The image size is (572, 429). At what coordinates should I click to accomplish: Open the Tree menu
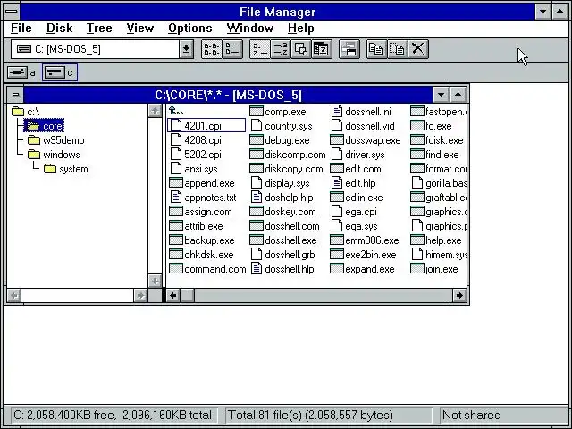[x=99, y=29]
